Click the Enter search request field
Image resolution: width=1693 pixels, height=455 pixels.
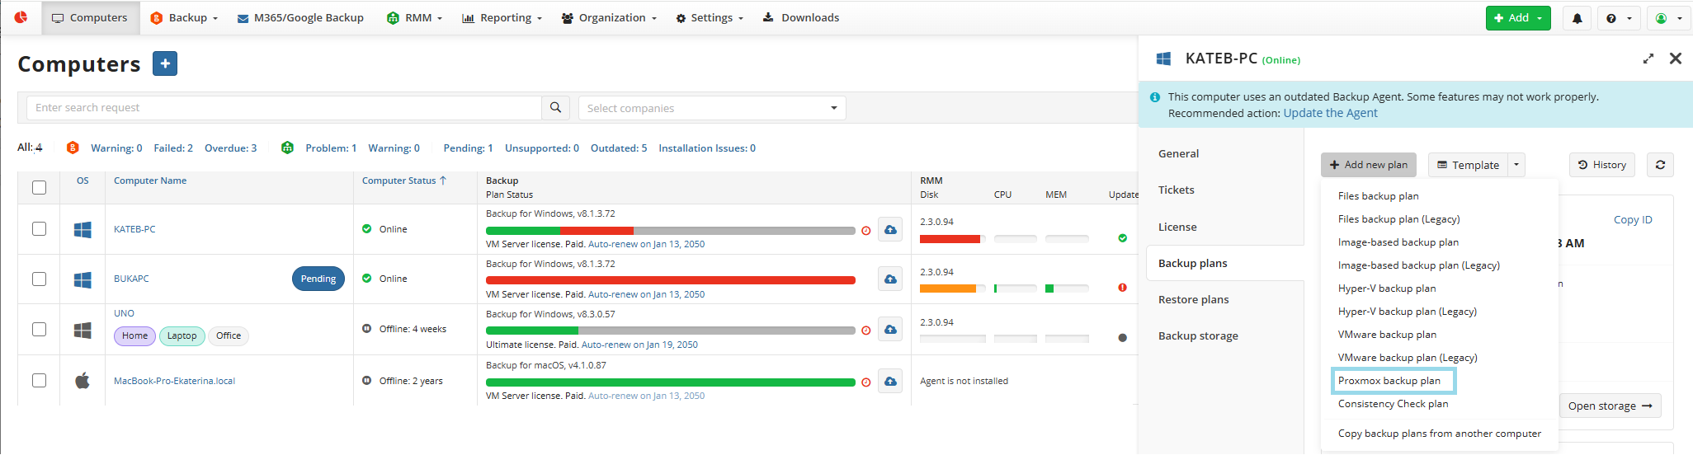click(284, 108)
